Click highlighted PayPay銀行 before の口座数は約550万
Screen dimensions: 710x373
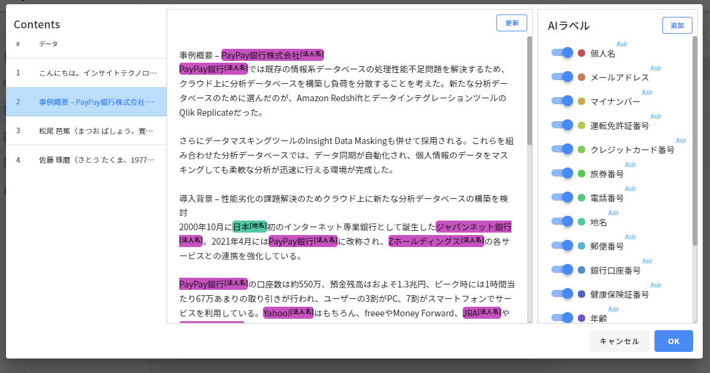click(x=214, y=284)
